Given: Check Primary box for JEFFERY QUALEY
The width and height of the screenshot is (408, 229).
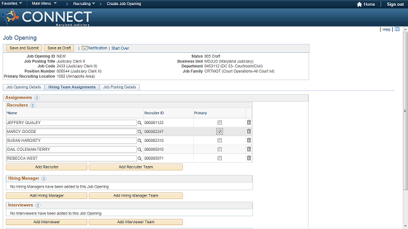Looking at the screenshot, I should pos(219,122).
